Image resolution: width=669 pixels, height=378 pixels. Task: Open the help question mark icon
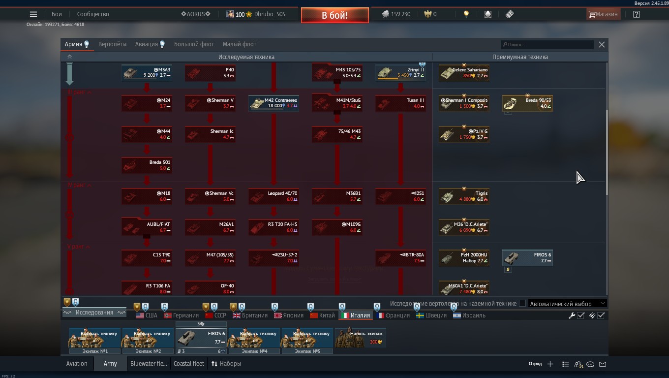pos(637,14)
